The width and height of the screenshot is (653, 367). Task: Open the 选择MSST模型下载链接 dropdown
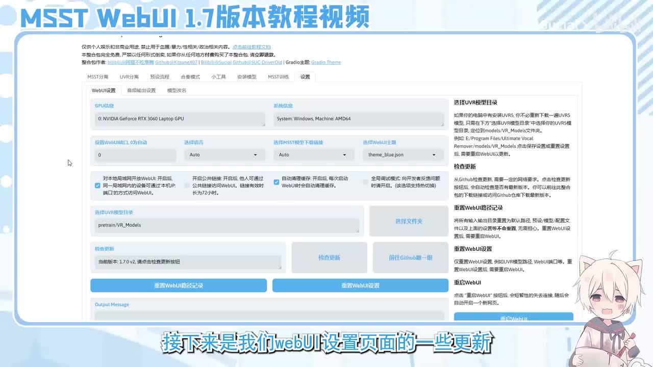(314, 155)
